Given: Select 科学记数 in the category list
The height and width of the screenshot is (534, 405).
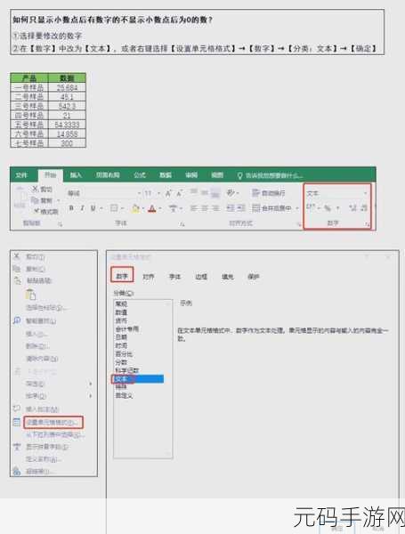Looking at the screenshot, I should pos(126,370).
